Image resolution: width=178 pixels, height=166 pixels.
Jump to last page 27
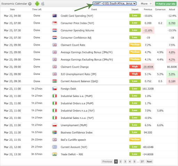tap(142, 161)
